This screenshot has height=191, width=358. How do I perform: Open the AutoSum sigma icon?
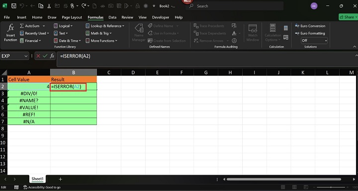tap(22, 26)
